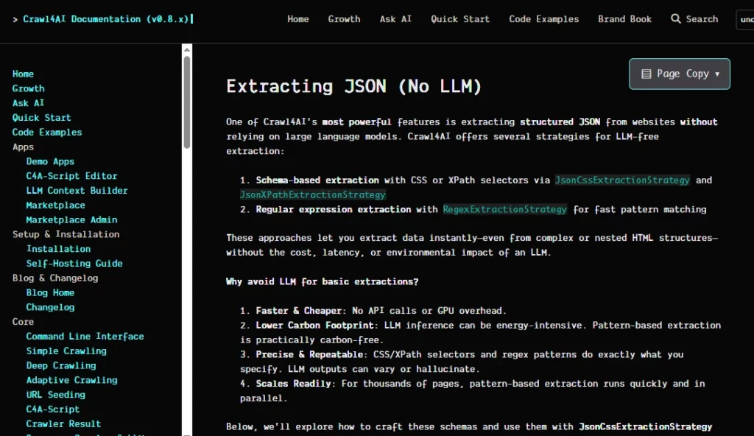Open Brand Book in top navigation

[624, 18]
